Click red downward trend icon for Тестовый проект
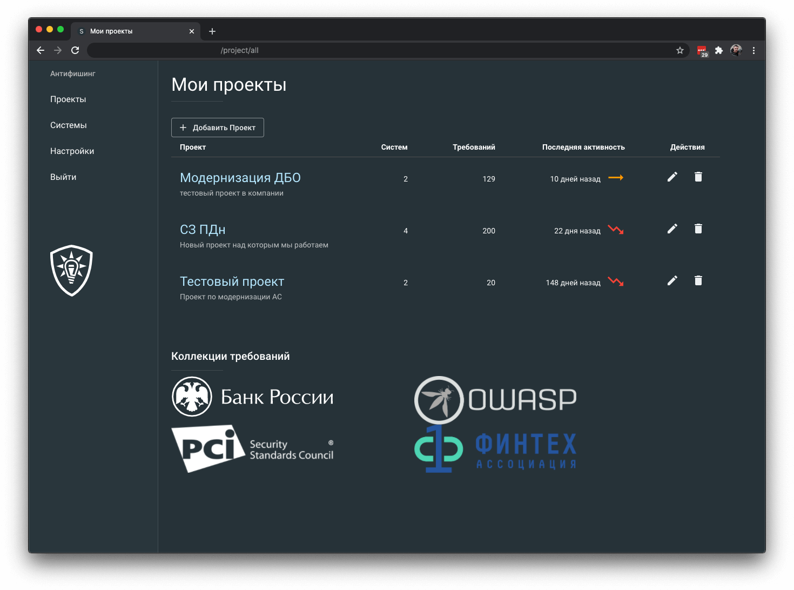 [x=616, y=281]
